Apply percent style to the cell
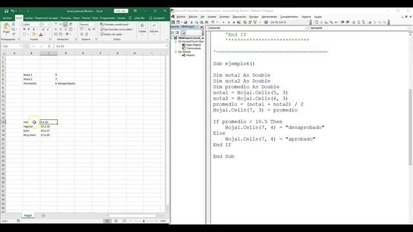This screenshot has width=413, height=232. [89, 29]
